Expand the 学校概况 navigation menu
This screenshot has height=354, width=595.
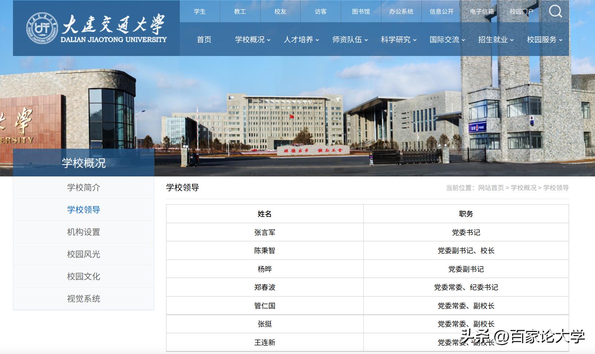pyautogui.click(x=253, y=40)
